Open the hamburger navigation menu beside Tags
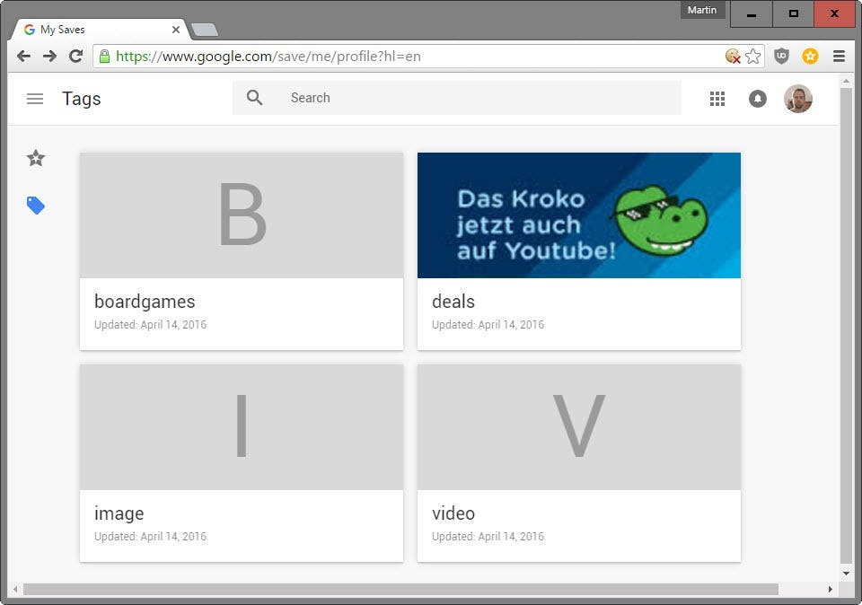 point(35,99)
